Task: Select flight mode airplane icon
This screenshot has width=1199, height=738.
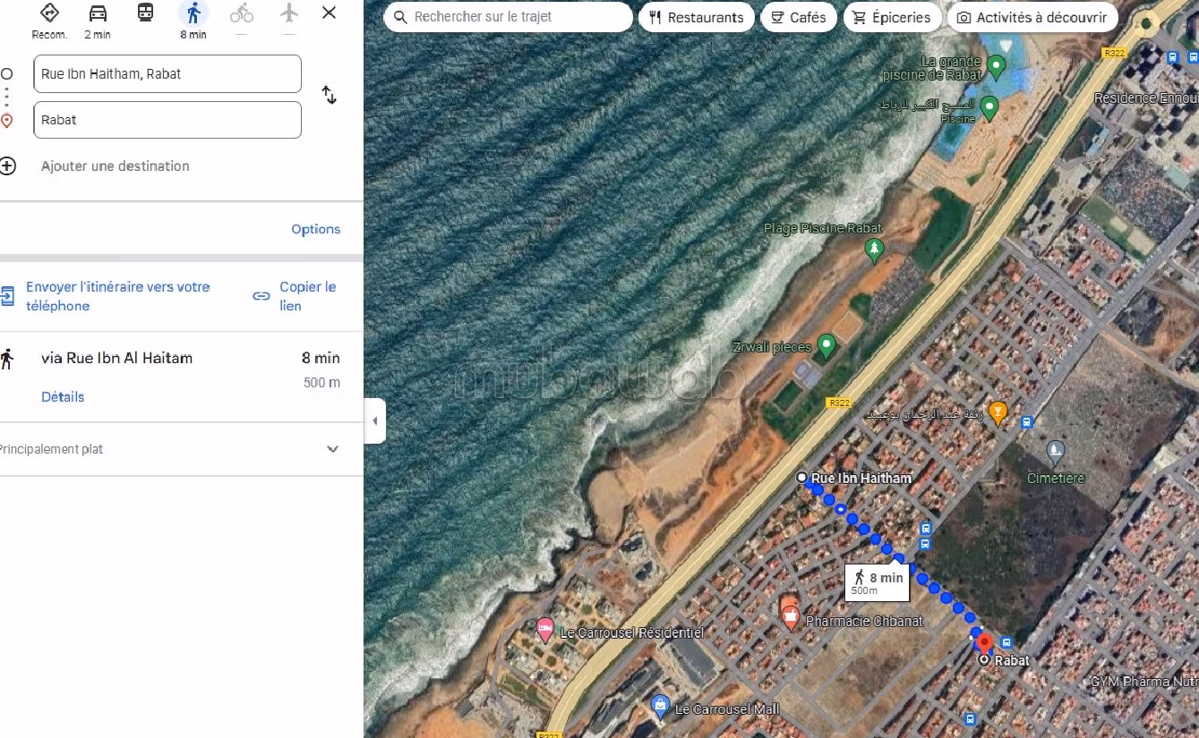Action: tap(288, 13)
